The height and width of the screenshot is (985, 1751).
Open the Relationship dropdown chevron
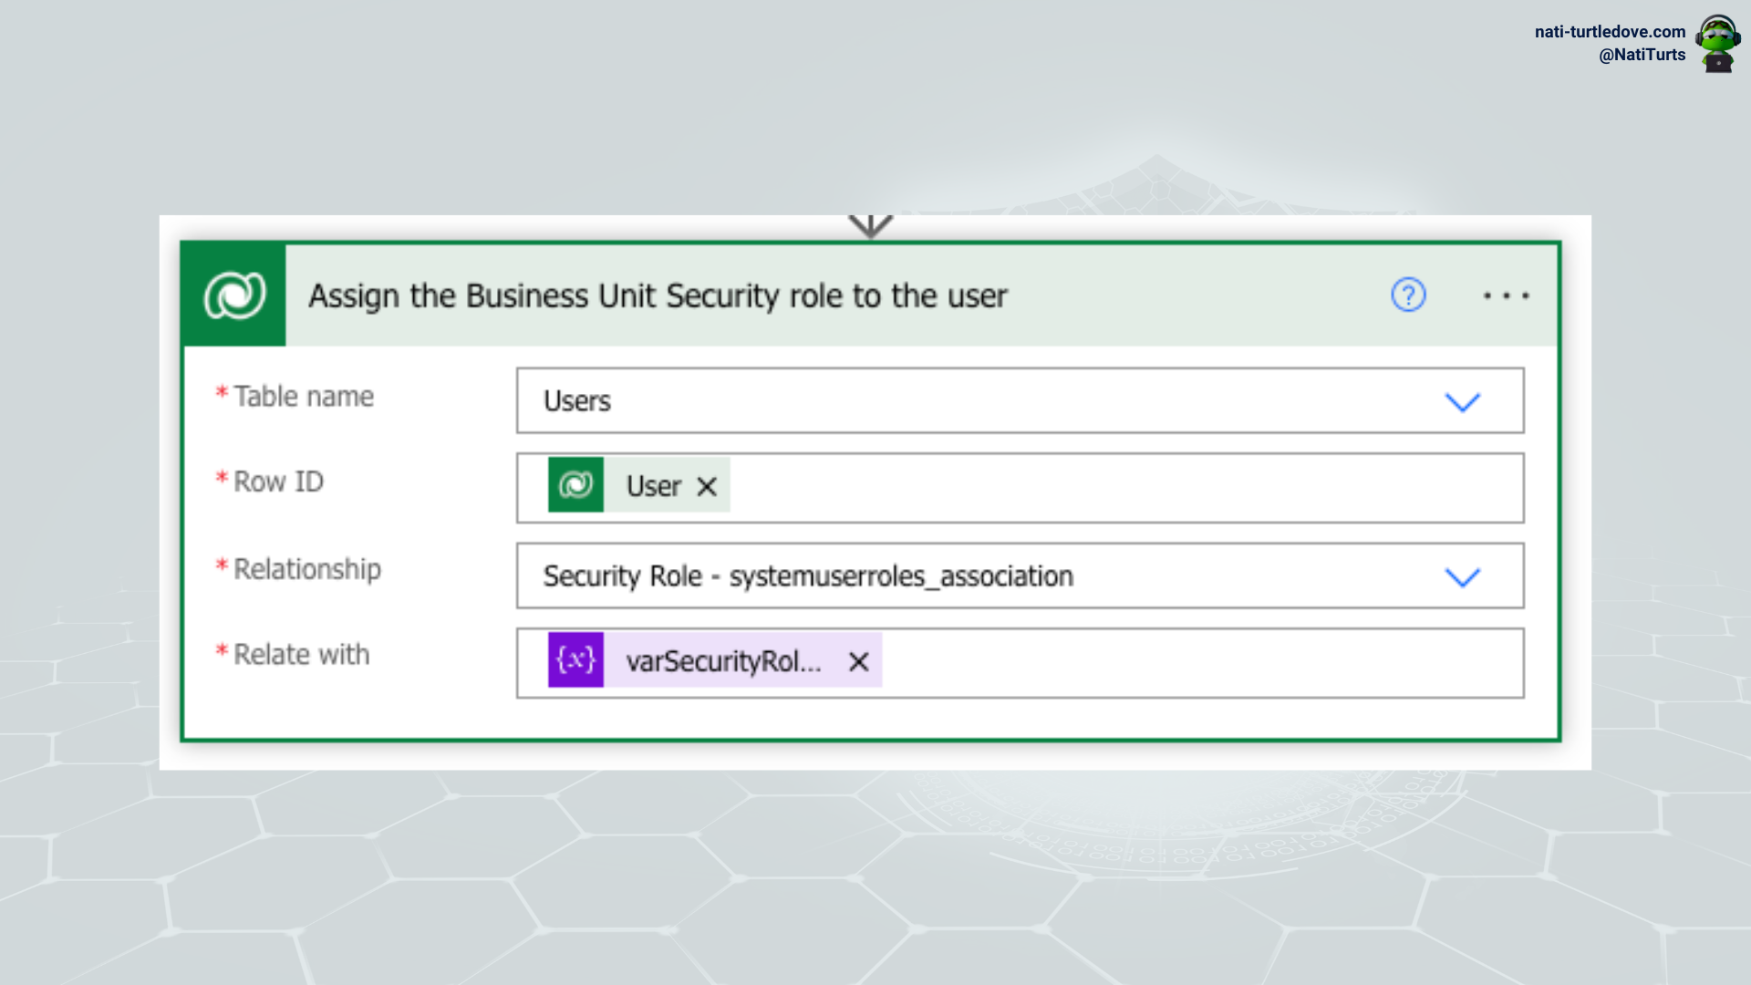tap(1462, 577)
